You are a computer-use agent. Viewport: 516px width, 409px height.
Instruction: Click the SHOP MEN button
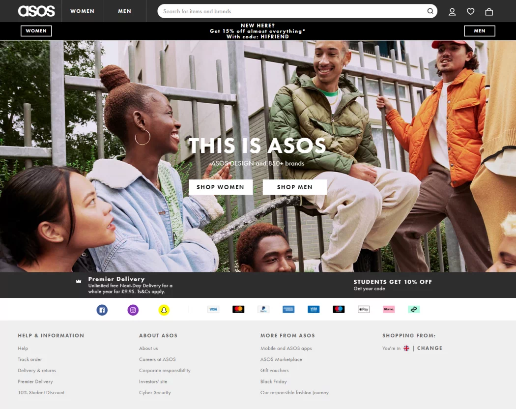pyautogui.click(x=294, y=187)
